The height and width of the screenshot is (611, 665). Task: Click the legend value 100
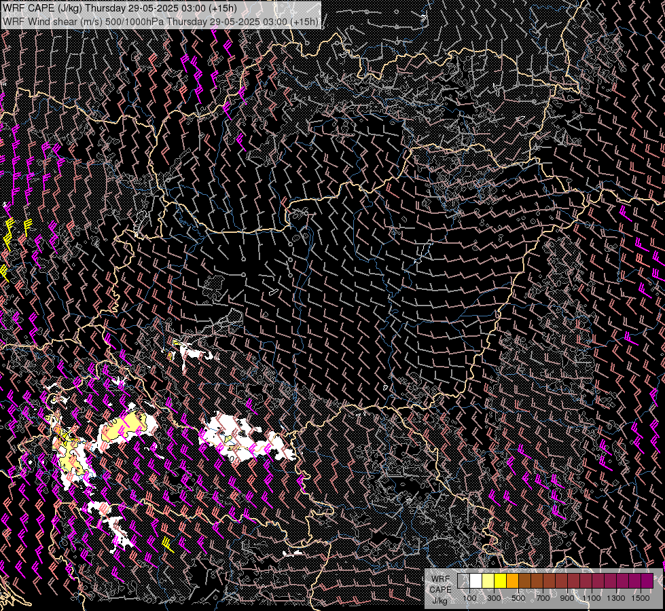469,598
